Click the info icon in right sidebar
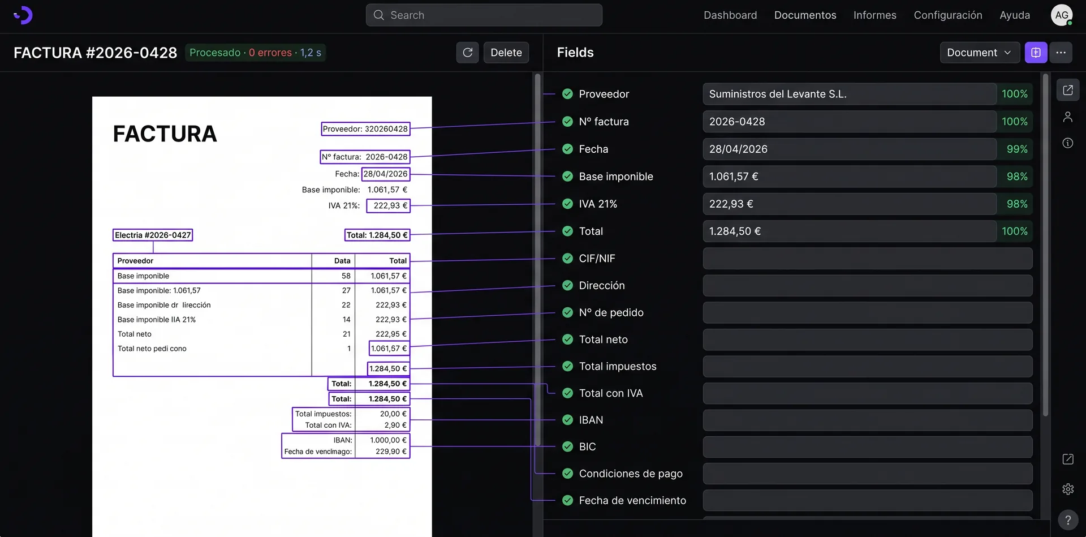The image size is (1086, 537). point(1068,143)
